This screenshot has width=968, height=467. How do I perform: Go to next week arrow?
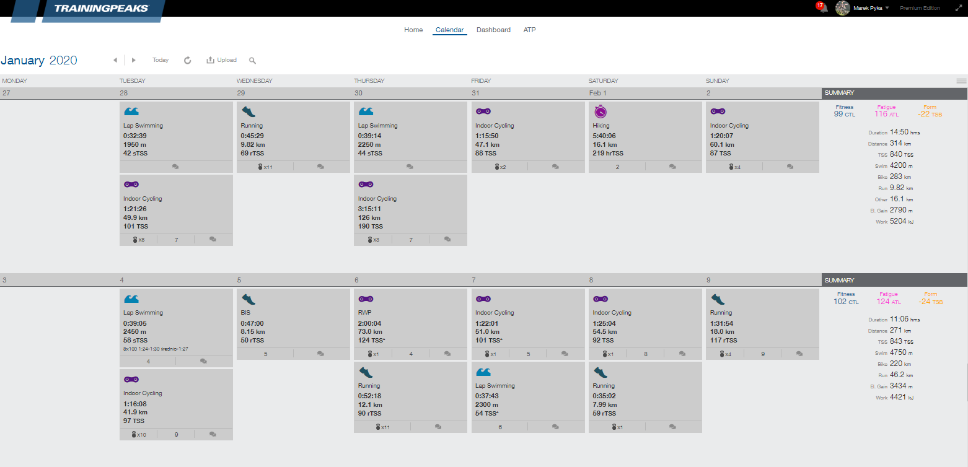(x=134, y=60)
